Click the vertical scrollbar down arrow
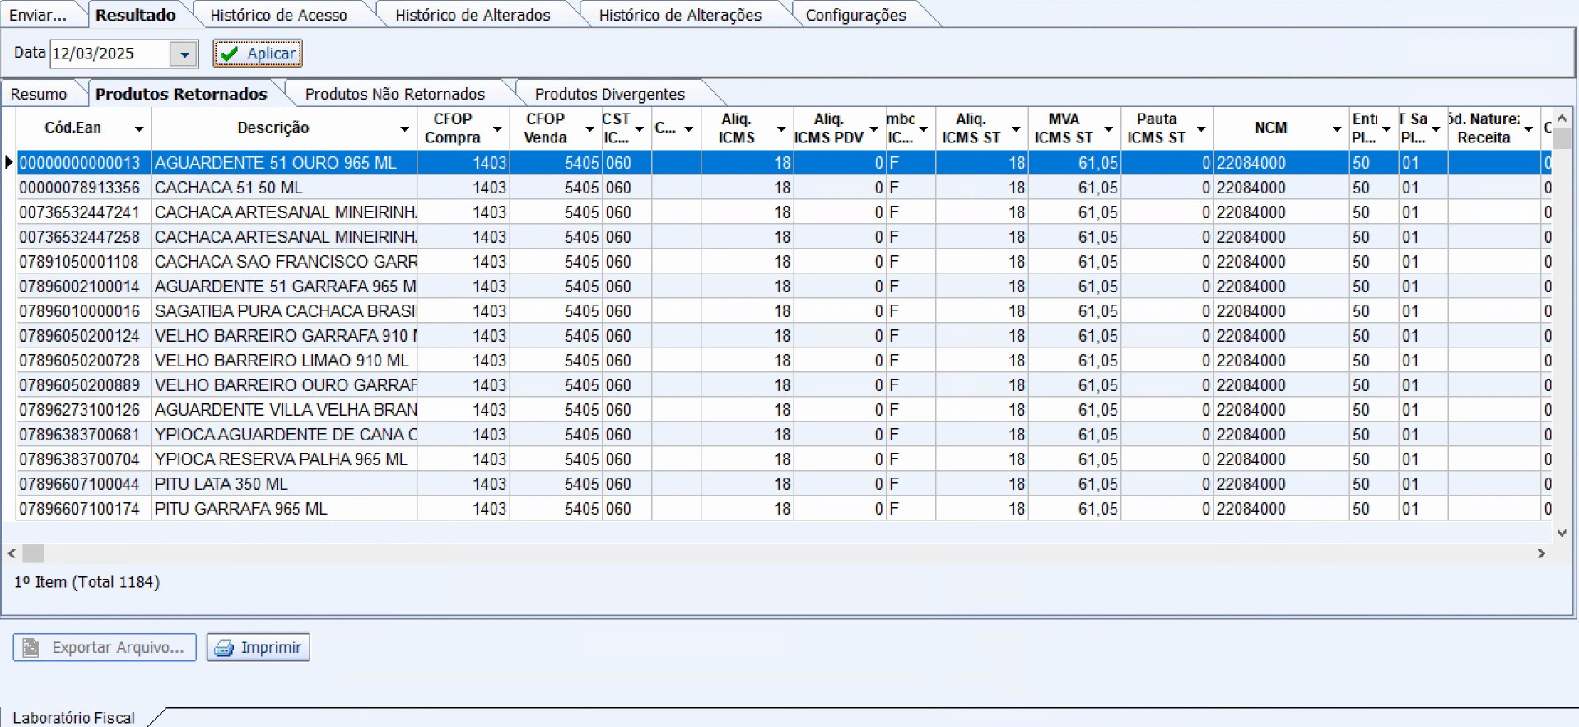Image resolution: width=1579 pixels, height=727 pixels. (1562, 533)
